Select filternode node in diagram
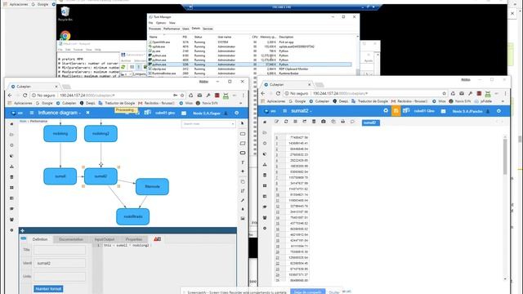Viewport: 523px width, 294px height. click(152, 187)
